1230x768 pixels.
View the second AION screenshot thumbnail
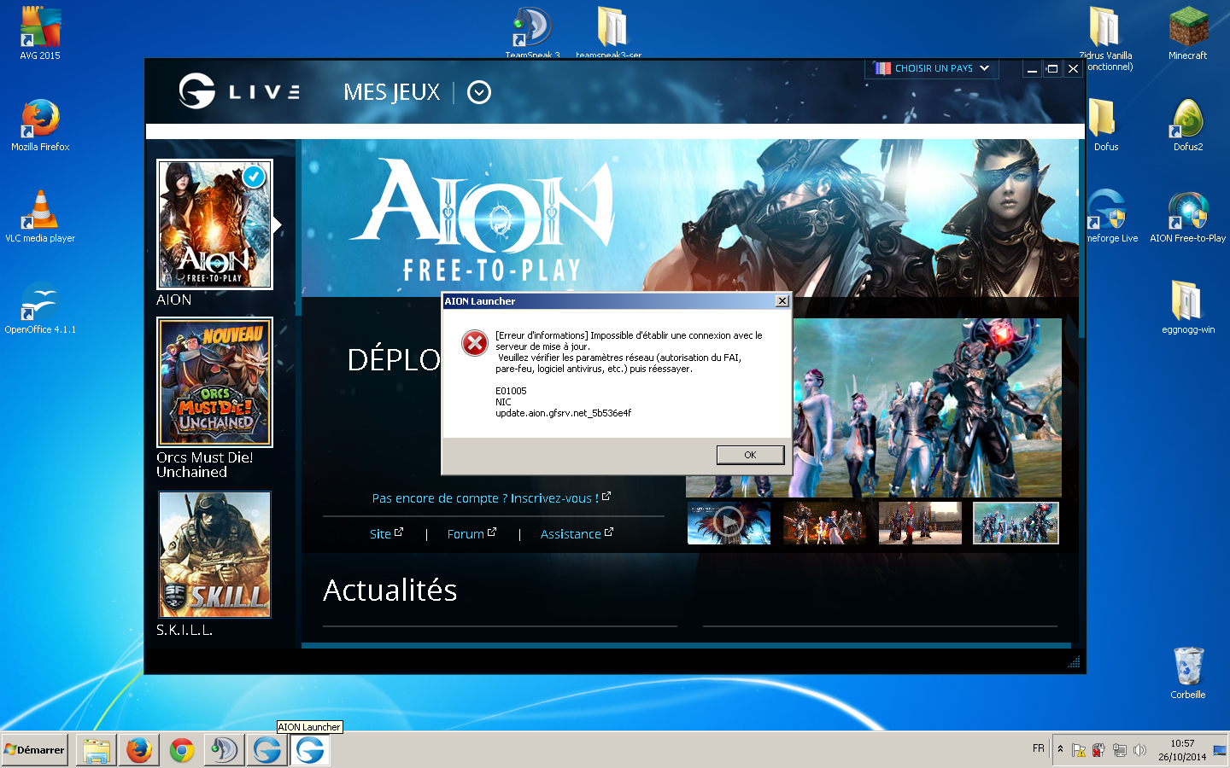(824, 522)
